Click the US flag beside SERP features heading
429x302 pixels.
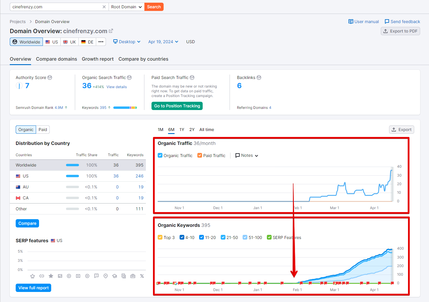[53, 240]
